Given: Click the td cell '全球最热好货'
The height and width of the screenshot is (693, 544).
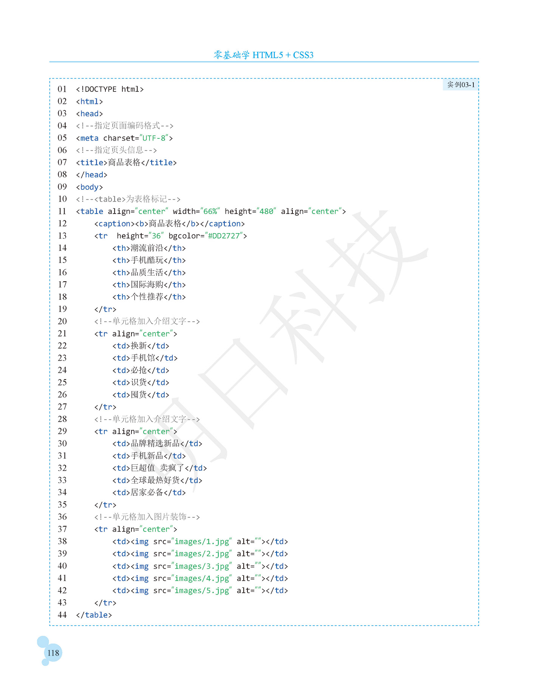Looking at the screenshot, I should (157, 480).
